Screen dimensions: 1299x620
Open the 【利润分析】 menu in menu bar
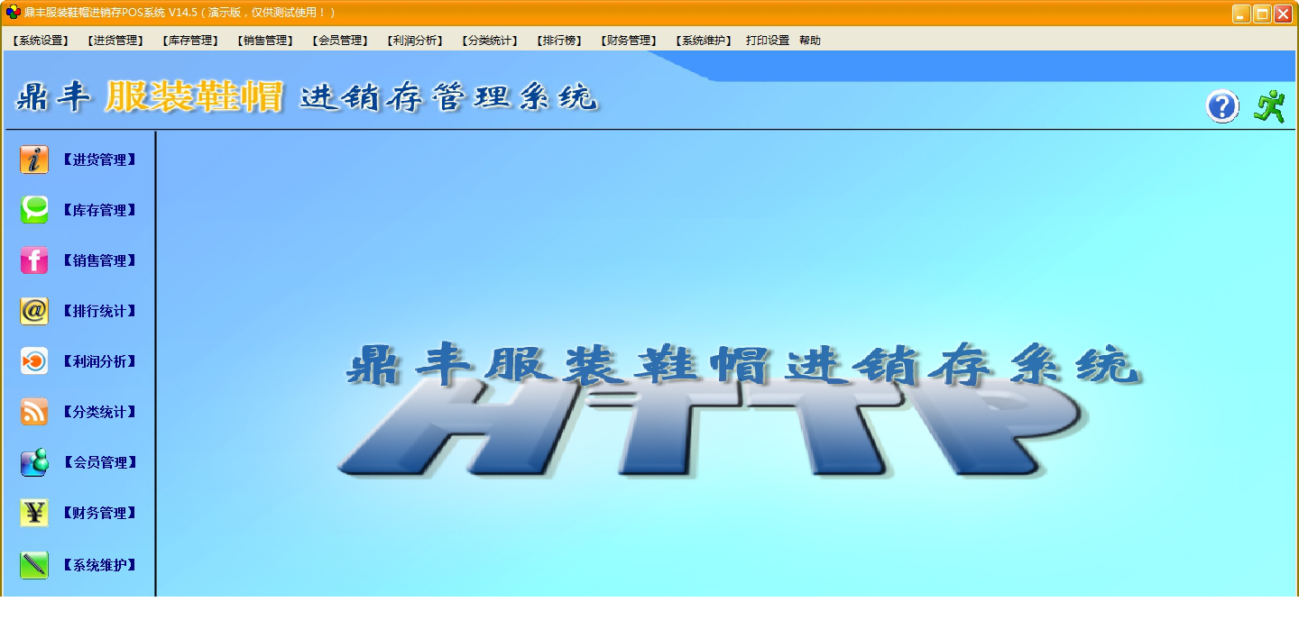click(415, 41)
